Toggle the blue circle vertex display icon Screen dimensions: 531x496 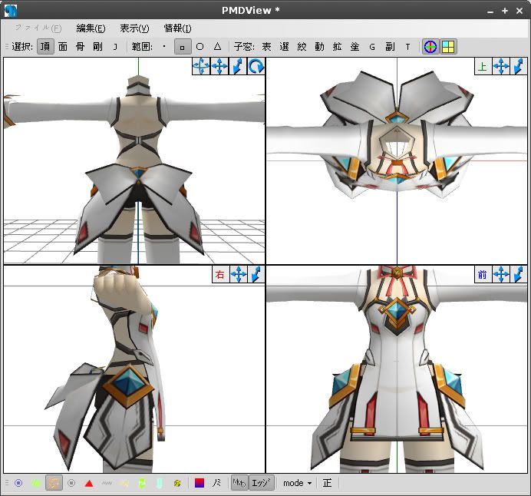click(x=18, y=483)
